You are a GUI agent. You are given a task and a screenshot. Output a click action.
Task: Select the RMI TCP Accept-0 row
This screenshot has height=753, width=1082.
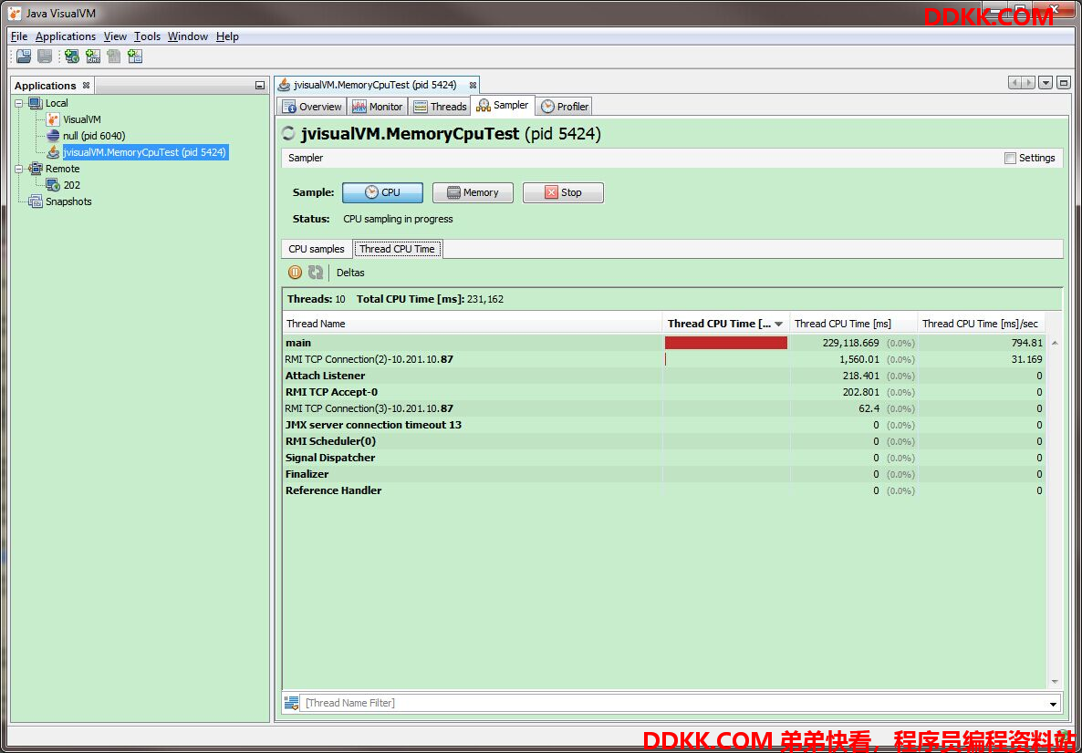(664, 392)
